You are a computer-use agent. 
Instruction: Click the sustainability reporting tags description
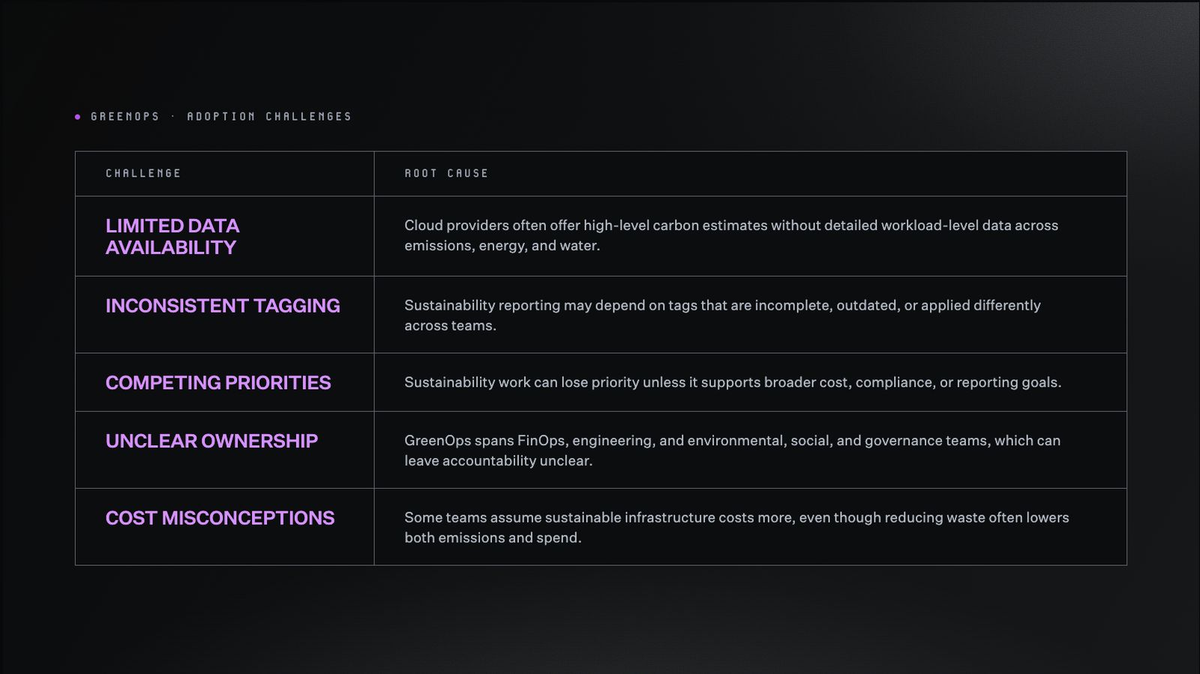(x=722, y=315)
